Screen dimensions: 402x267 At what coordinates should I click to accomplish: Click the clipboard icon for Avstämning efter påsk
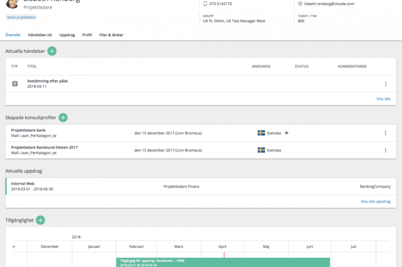click(15, 84)
